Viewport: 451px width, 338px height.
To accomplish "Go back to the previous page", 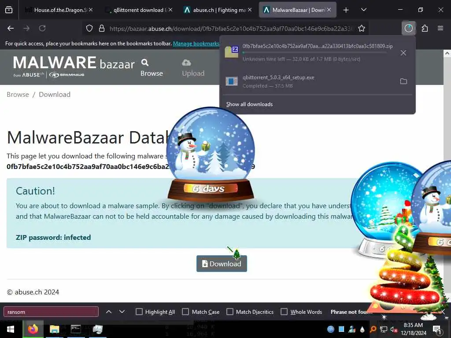I will [11, 28].
